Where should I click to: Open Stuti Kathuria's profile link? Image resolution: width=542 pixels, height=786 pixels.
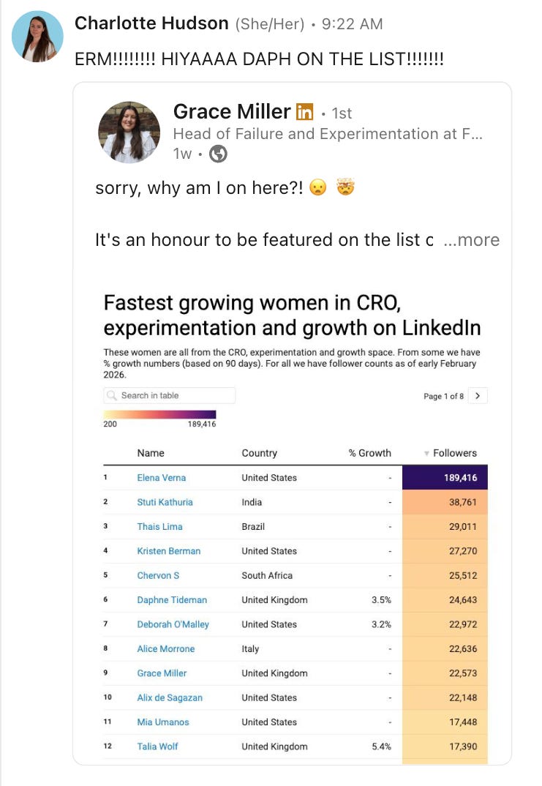(165, 502)
